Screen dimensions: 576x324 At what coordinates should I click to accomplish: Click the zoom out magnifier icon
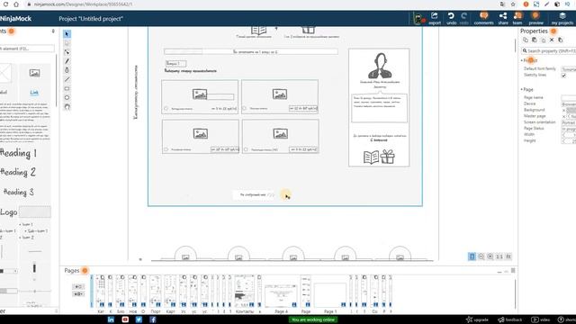pyautogui.click(x=481, y=256)
